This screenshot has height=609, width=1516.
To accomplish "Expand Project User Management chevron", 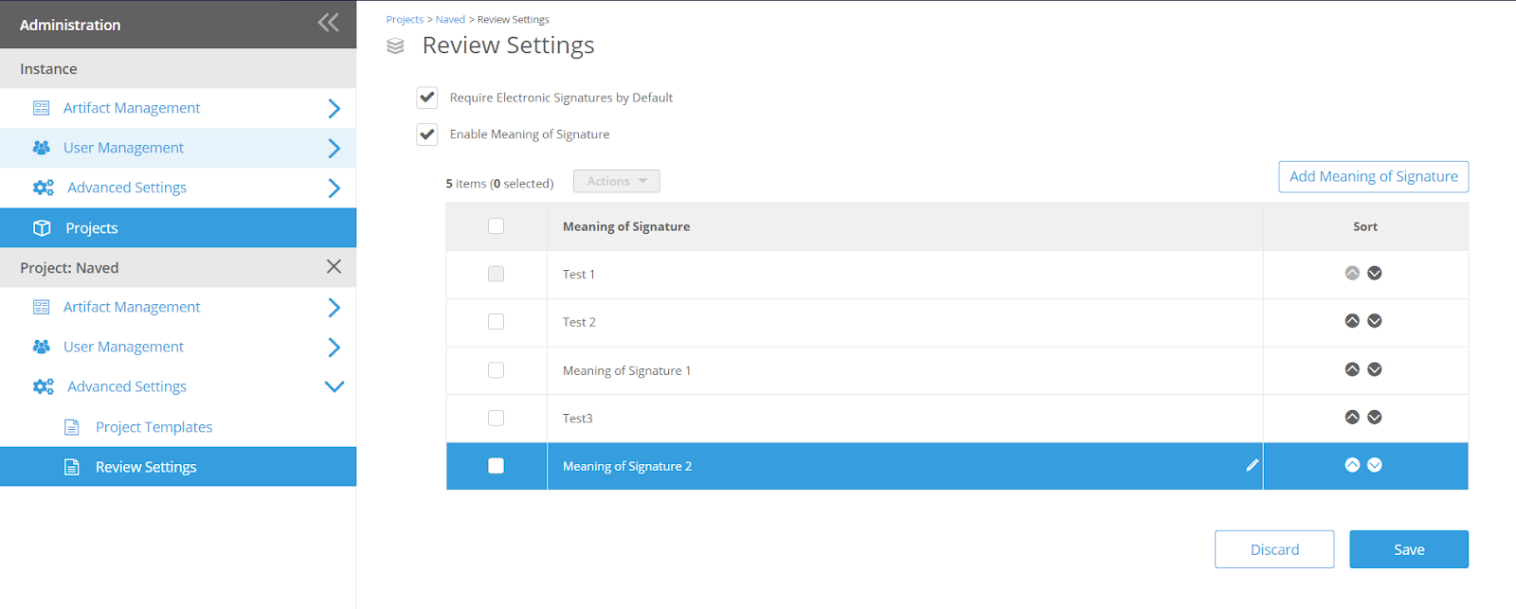I will pos(334,347).
